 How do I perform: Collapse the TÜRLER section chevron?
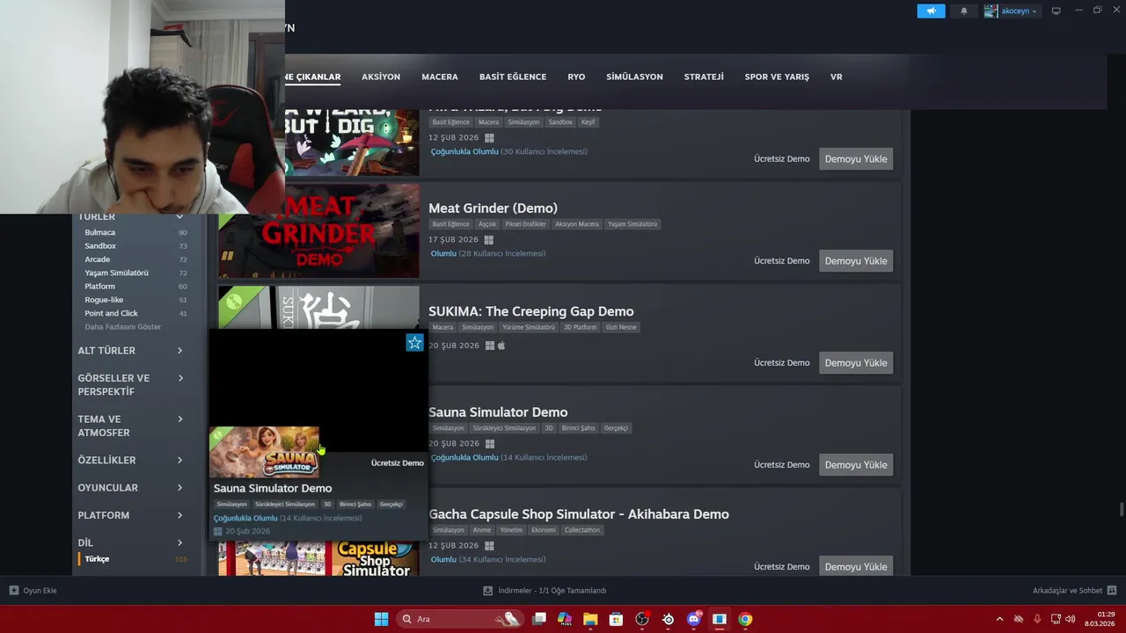point(179,216)
